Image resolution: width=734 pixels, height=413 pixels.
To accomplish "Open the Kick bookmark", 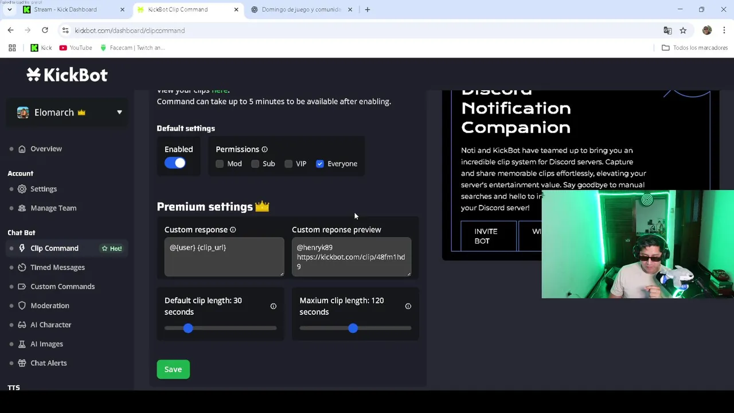I will (x=41, y=48).
